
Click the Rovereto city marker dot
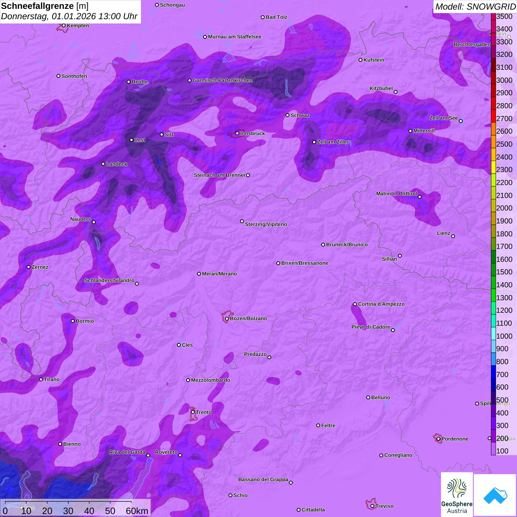click(x=180, y=455)
